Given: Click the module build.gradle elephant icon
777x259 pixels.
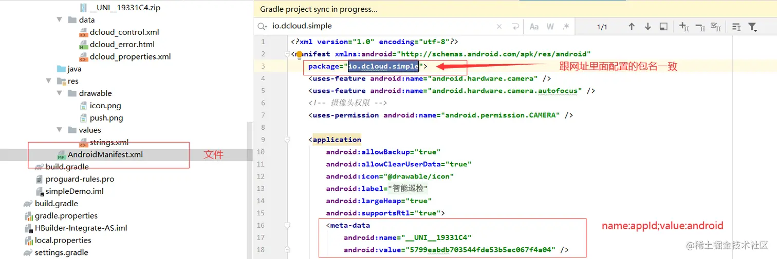Looking at the screenshot, I should click(x=40, y=167).
